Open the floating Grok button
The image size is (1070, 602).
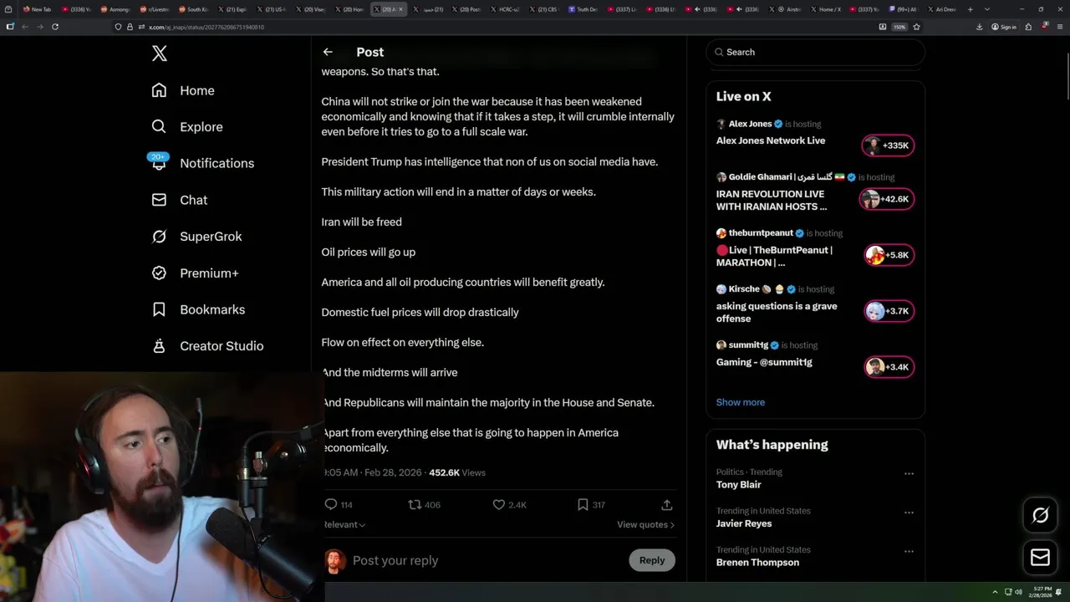point(1040,515)
